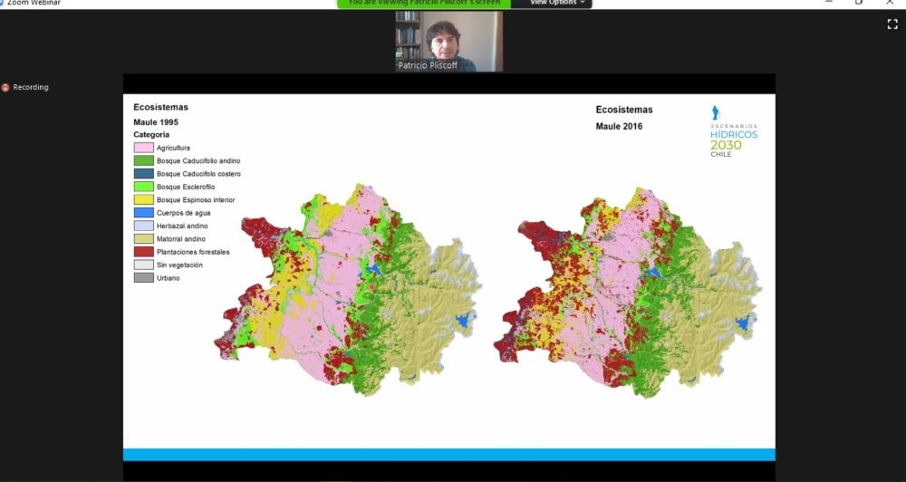This screenshot has width=906, height=482.
Task: Enter full screen mode with the corner icon
Action: [892, 24]
